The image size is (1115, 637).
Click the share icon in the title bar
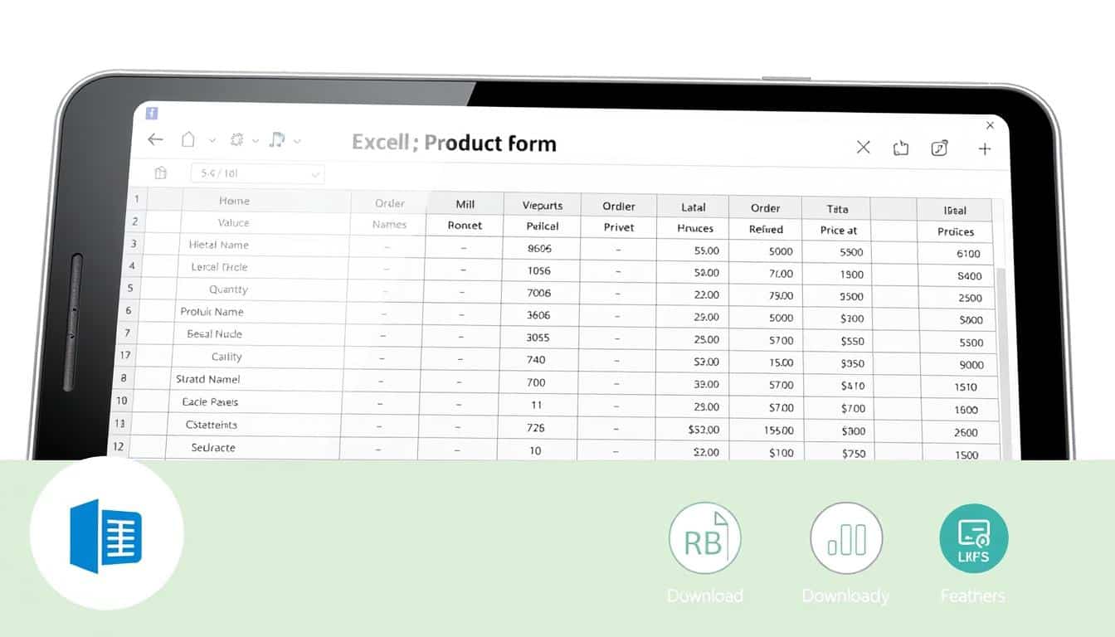tap(901, 148)
